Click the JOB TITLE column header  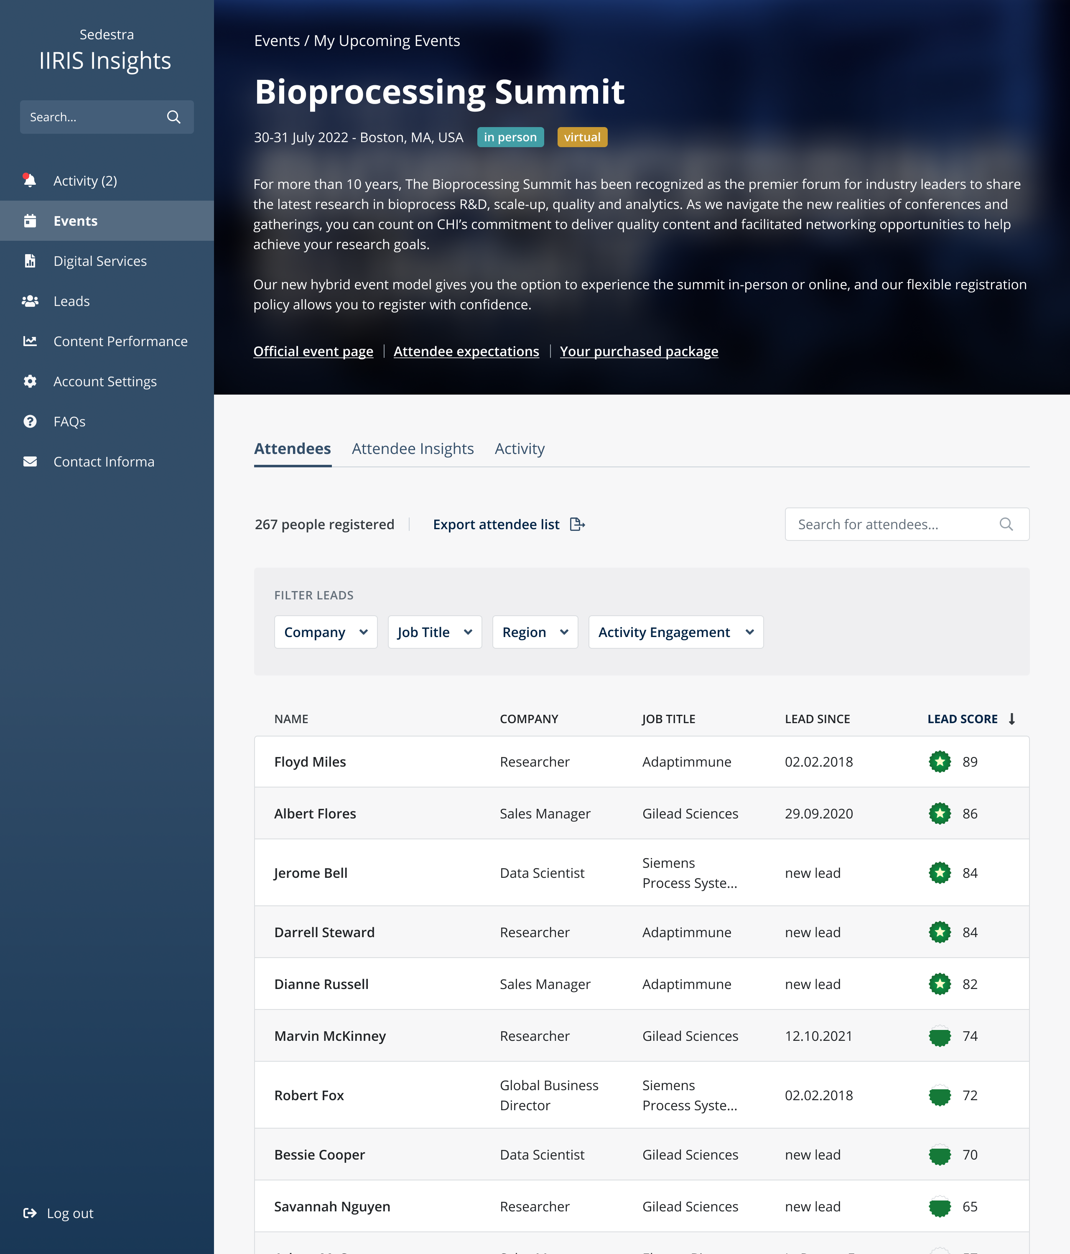pos(668,719)
